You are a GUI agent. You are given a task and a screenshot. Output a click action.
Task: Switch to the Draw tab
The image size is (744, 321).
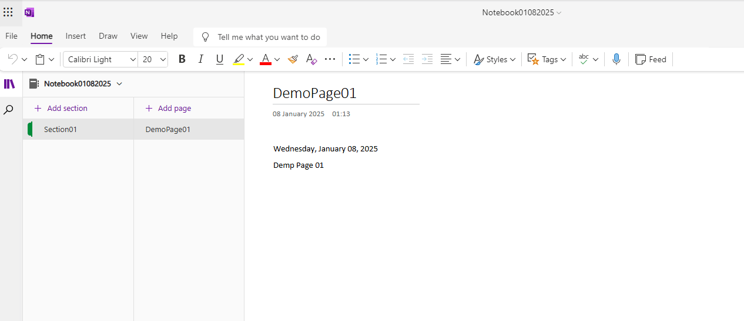click(108, 36)
